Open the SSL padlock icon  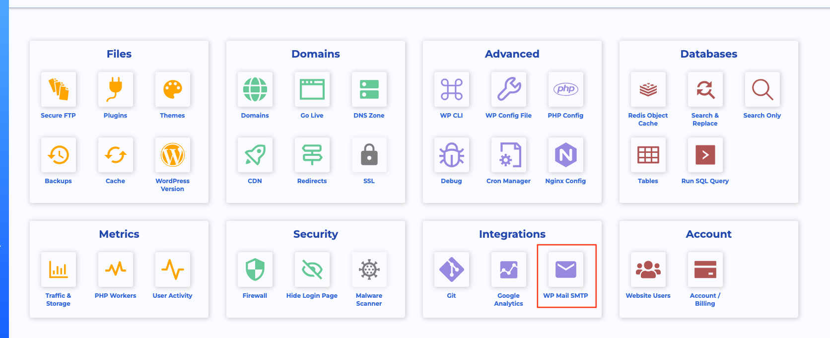point(369,155)
